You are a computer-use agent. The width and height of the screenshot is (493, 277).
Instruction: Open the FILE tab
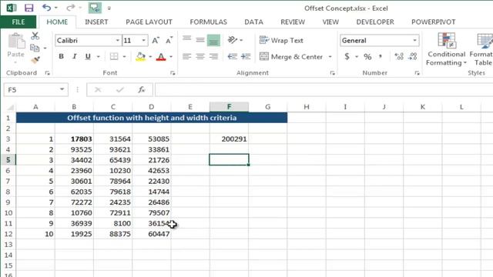pyautogui.click(x=18, y=22)
